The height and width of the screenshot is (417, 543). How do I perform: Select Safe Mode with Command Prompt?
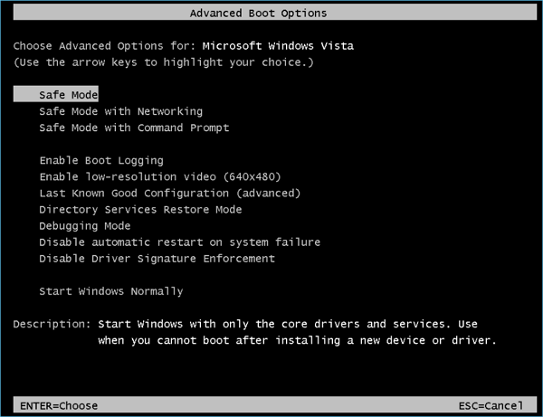click(134, 128)
